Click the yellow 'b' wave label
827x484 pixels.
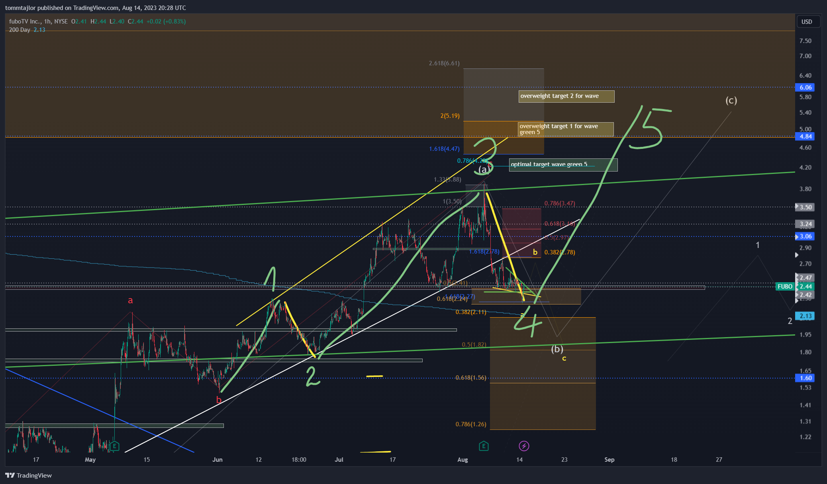(x=535, y=252)
